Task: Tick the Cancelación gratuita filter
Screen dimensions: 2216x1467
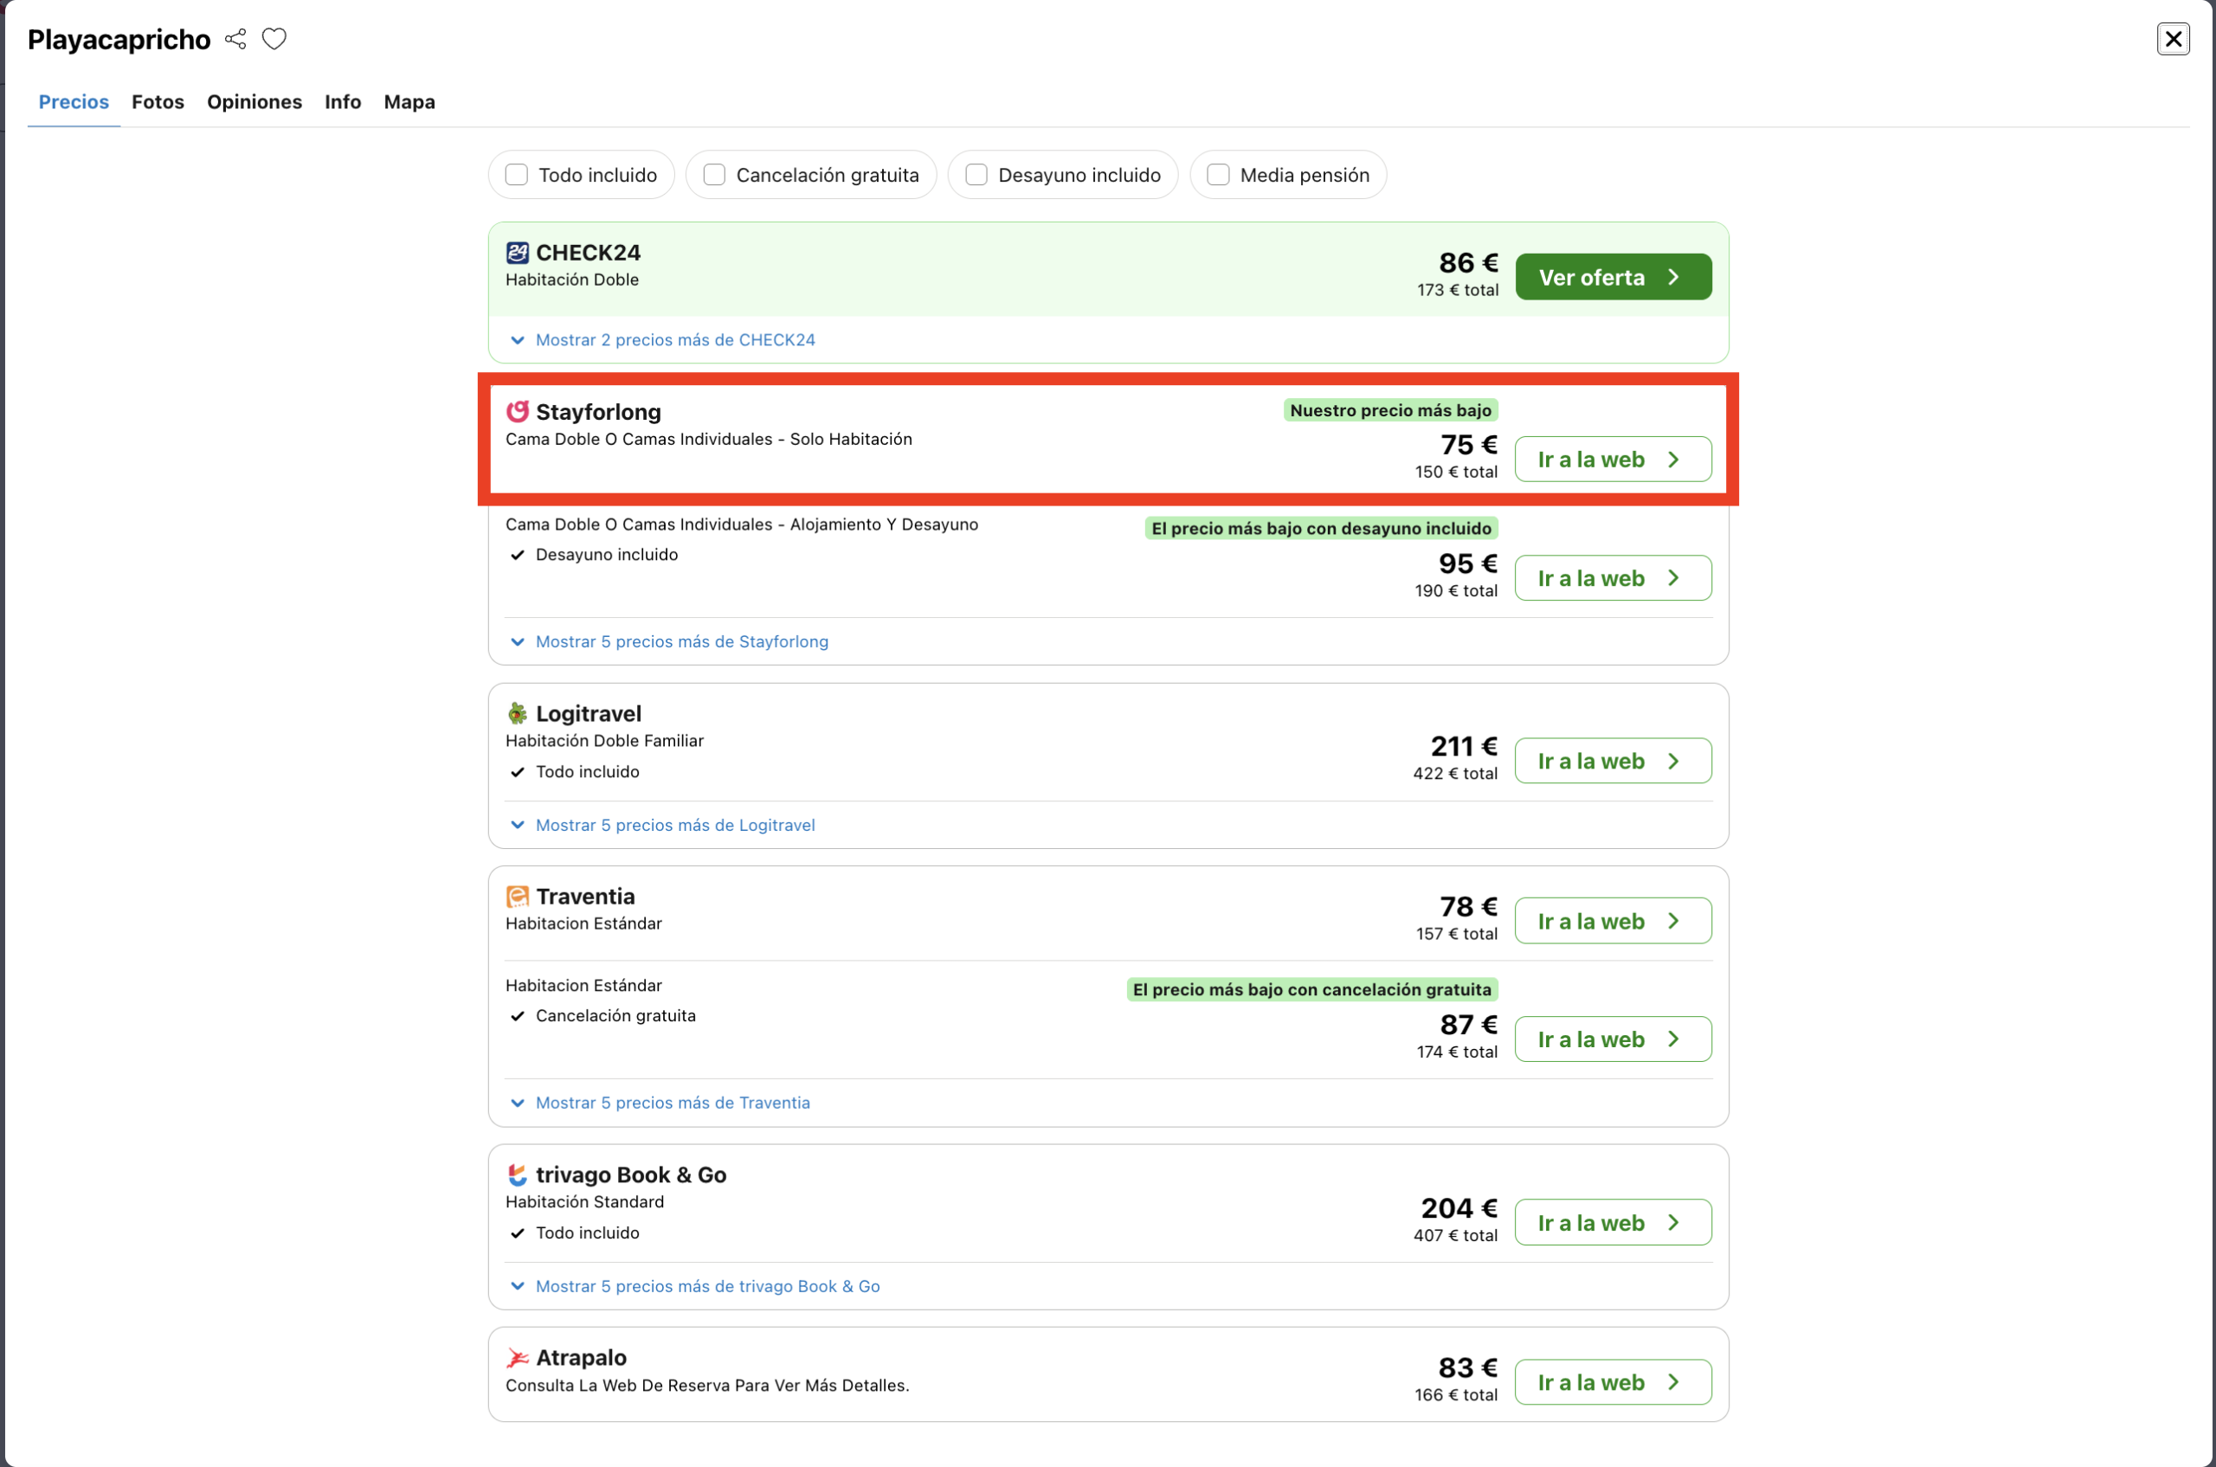Action: (714, 175)
